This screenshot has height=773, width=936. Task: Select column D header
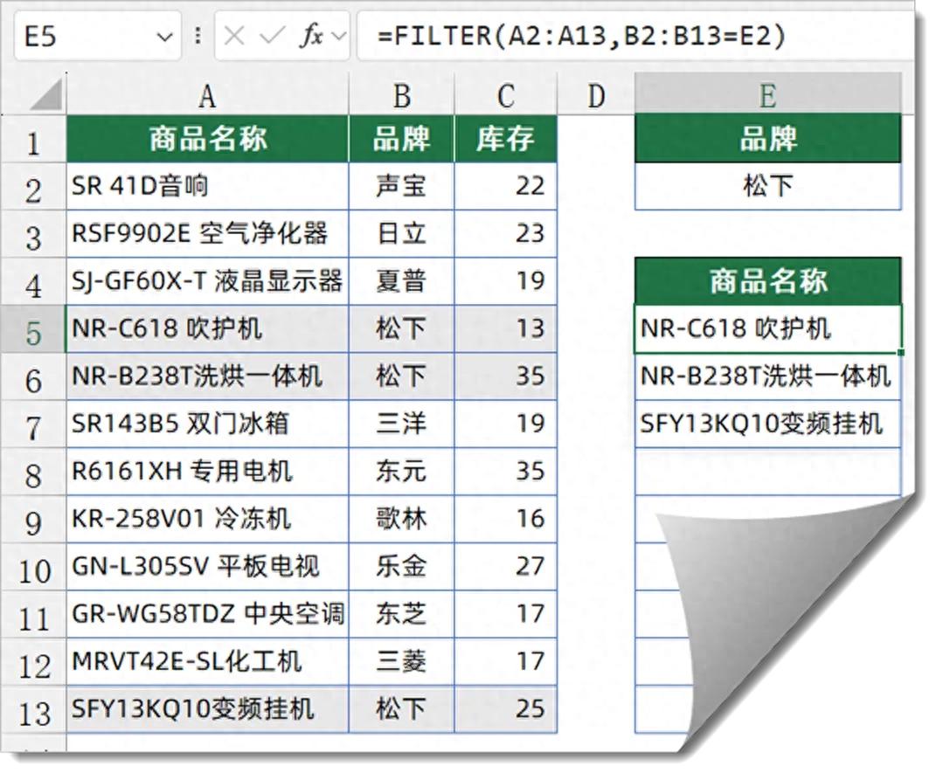[x=596, y=94]
